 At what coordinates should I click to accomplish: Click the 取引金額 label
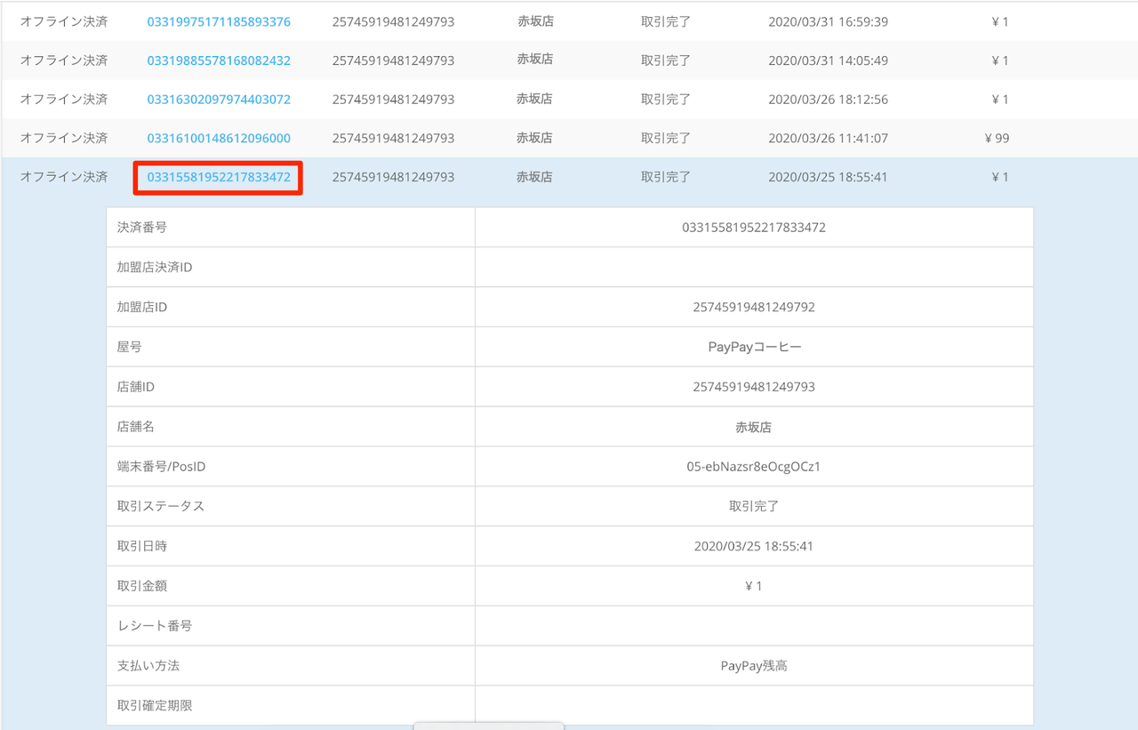[x=142, y=586]
